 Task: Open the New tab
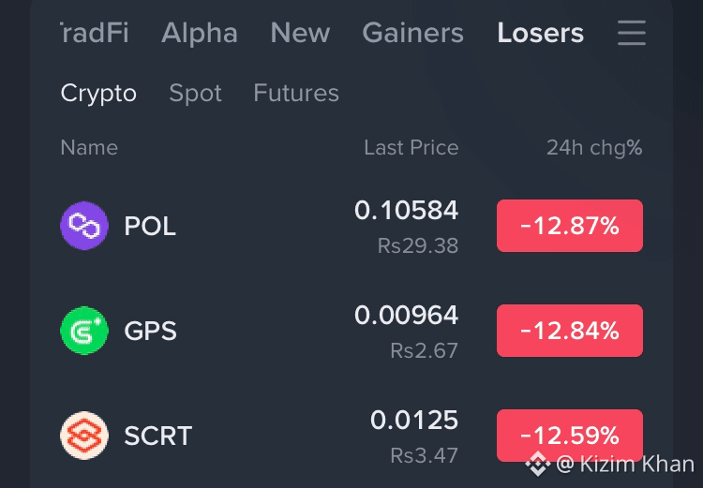tap(300, 33)
